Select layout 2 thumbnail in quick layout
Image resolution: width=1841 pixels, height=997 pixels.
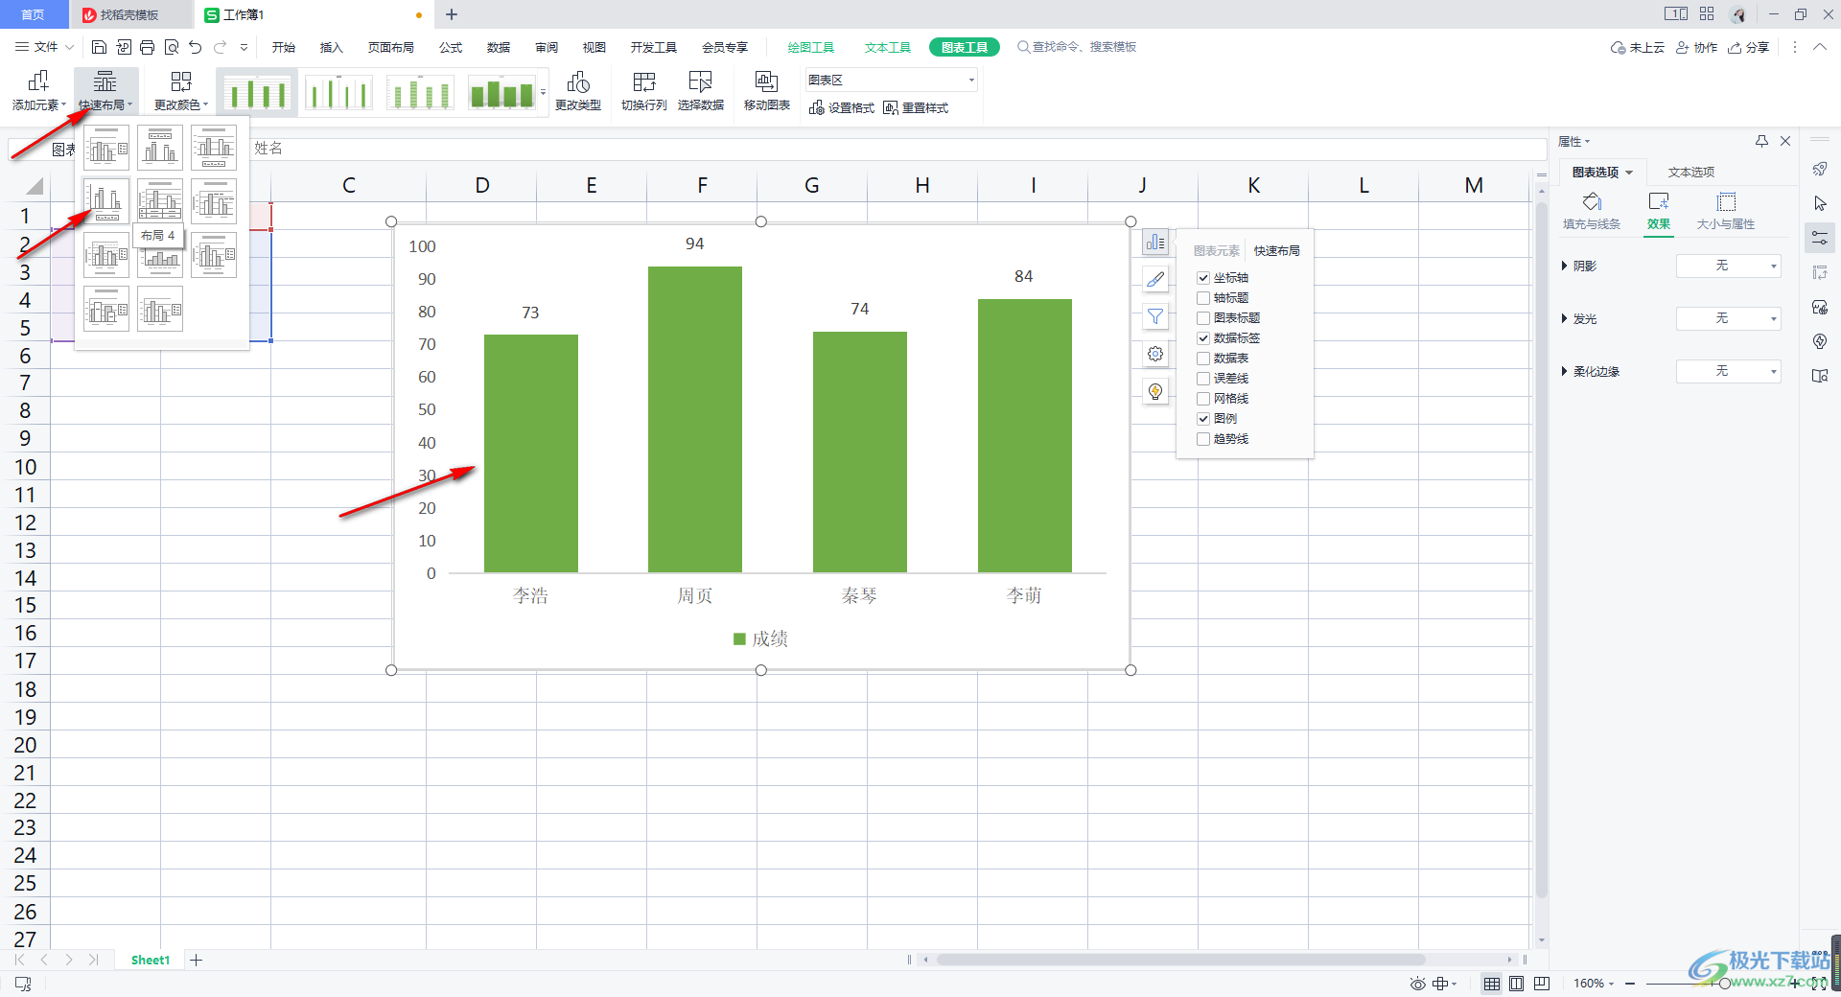160,148
